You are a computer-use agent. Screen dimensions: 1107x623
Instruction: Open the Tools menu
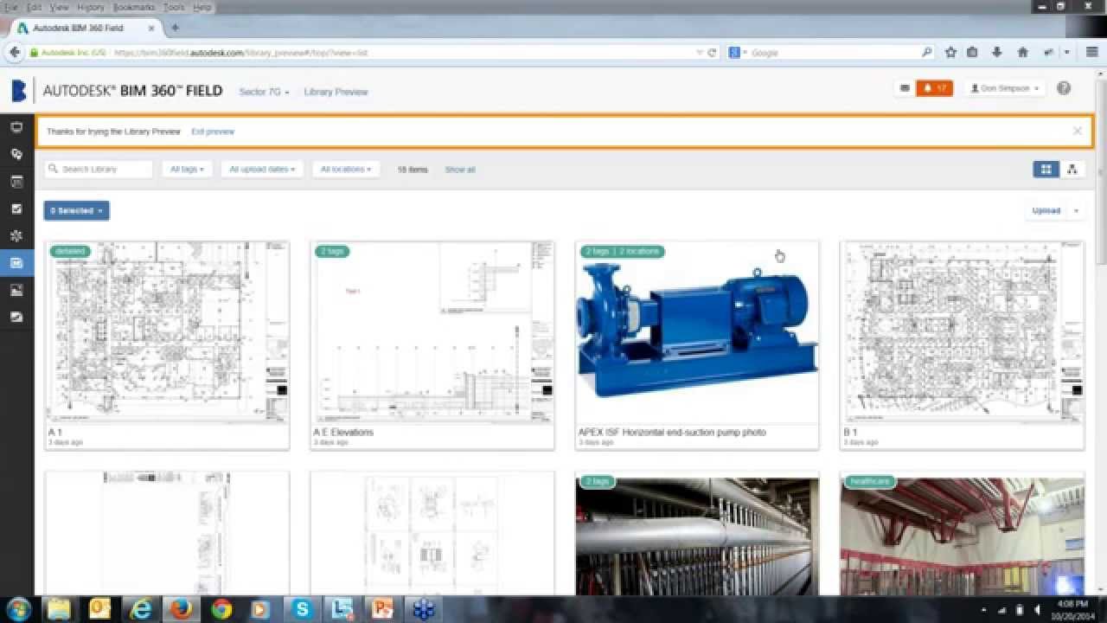(174, 7)
